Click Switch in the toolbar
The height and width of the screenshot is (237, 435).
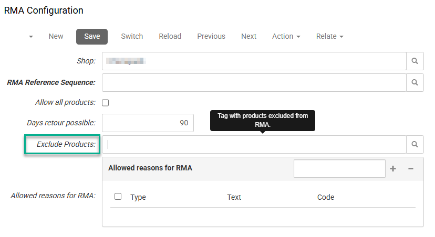132,36
